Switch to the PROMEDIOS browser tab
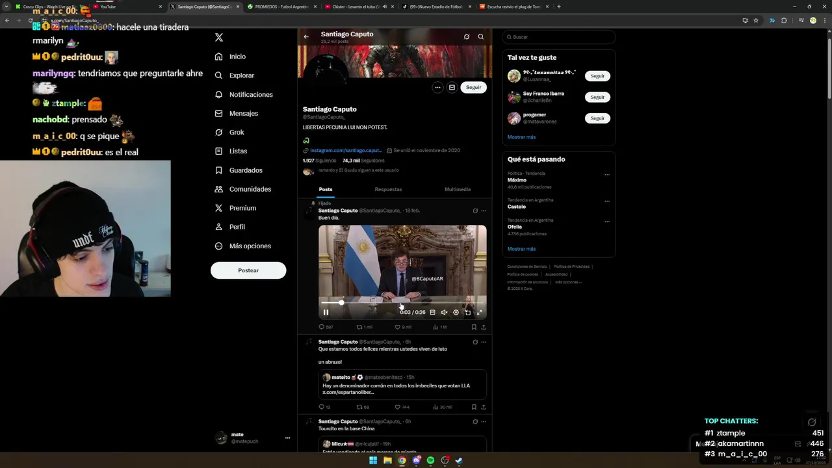 point(281,6)
